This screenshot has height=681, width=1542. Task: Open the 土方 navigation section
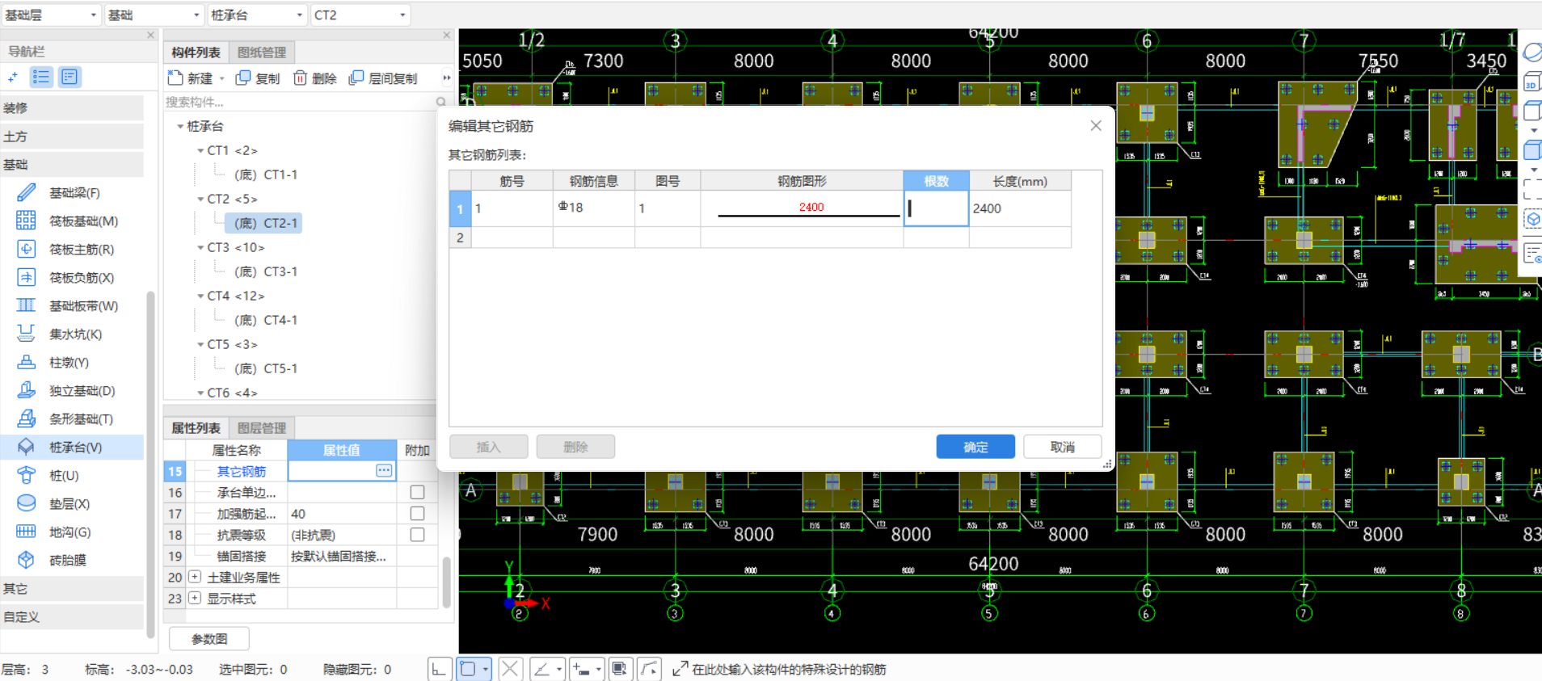(72, 137)
